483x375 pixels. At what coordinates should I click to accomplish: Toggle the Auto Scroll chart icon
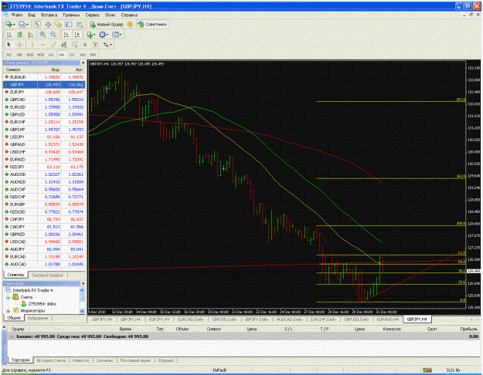click(66, 35)
